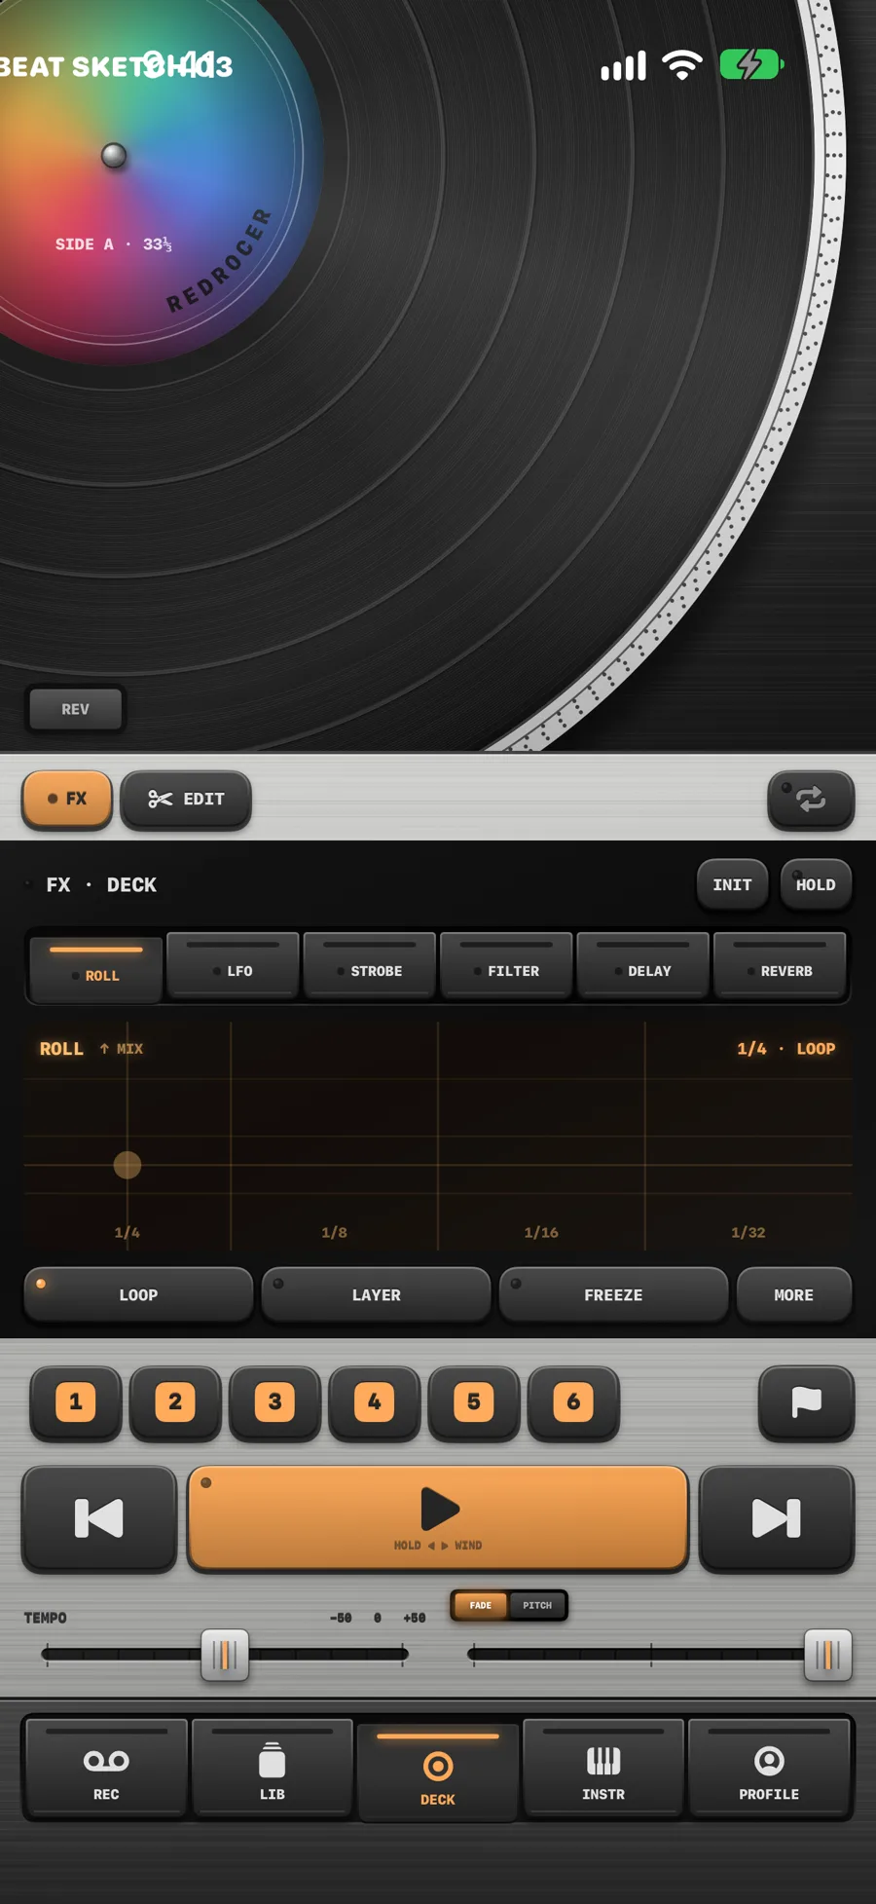Image resolution: width=876 pixels, height=1904 pixels.
Task: Click the INIT button
Action: click(x=732, y=884)
